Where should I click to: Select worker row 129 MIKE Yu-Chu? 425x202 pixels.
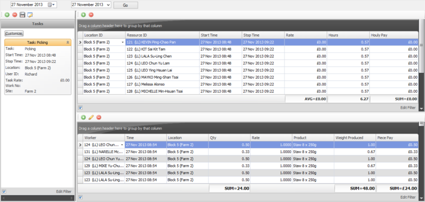pyautogui.click(x=248, y=166)
